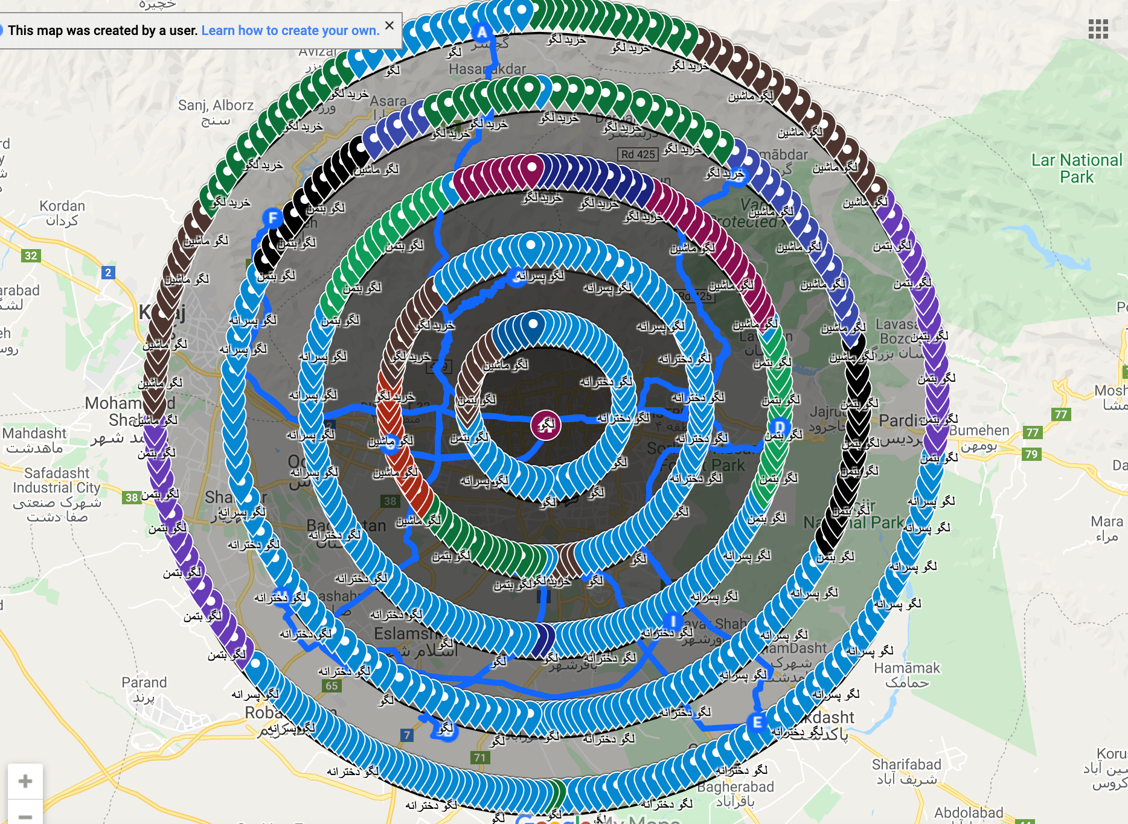
Task: Zoom in on the map
Action: [x=25, y=781]
